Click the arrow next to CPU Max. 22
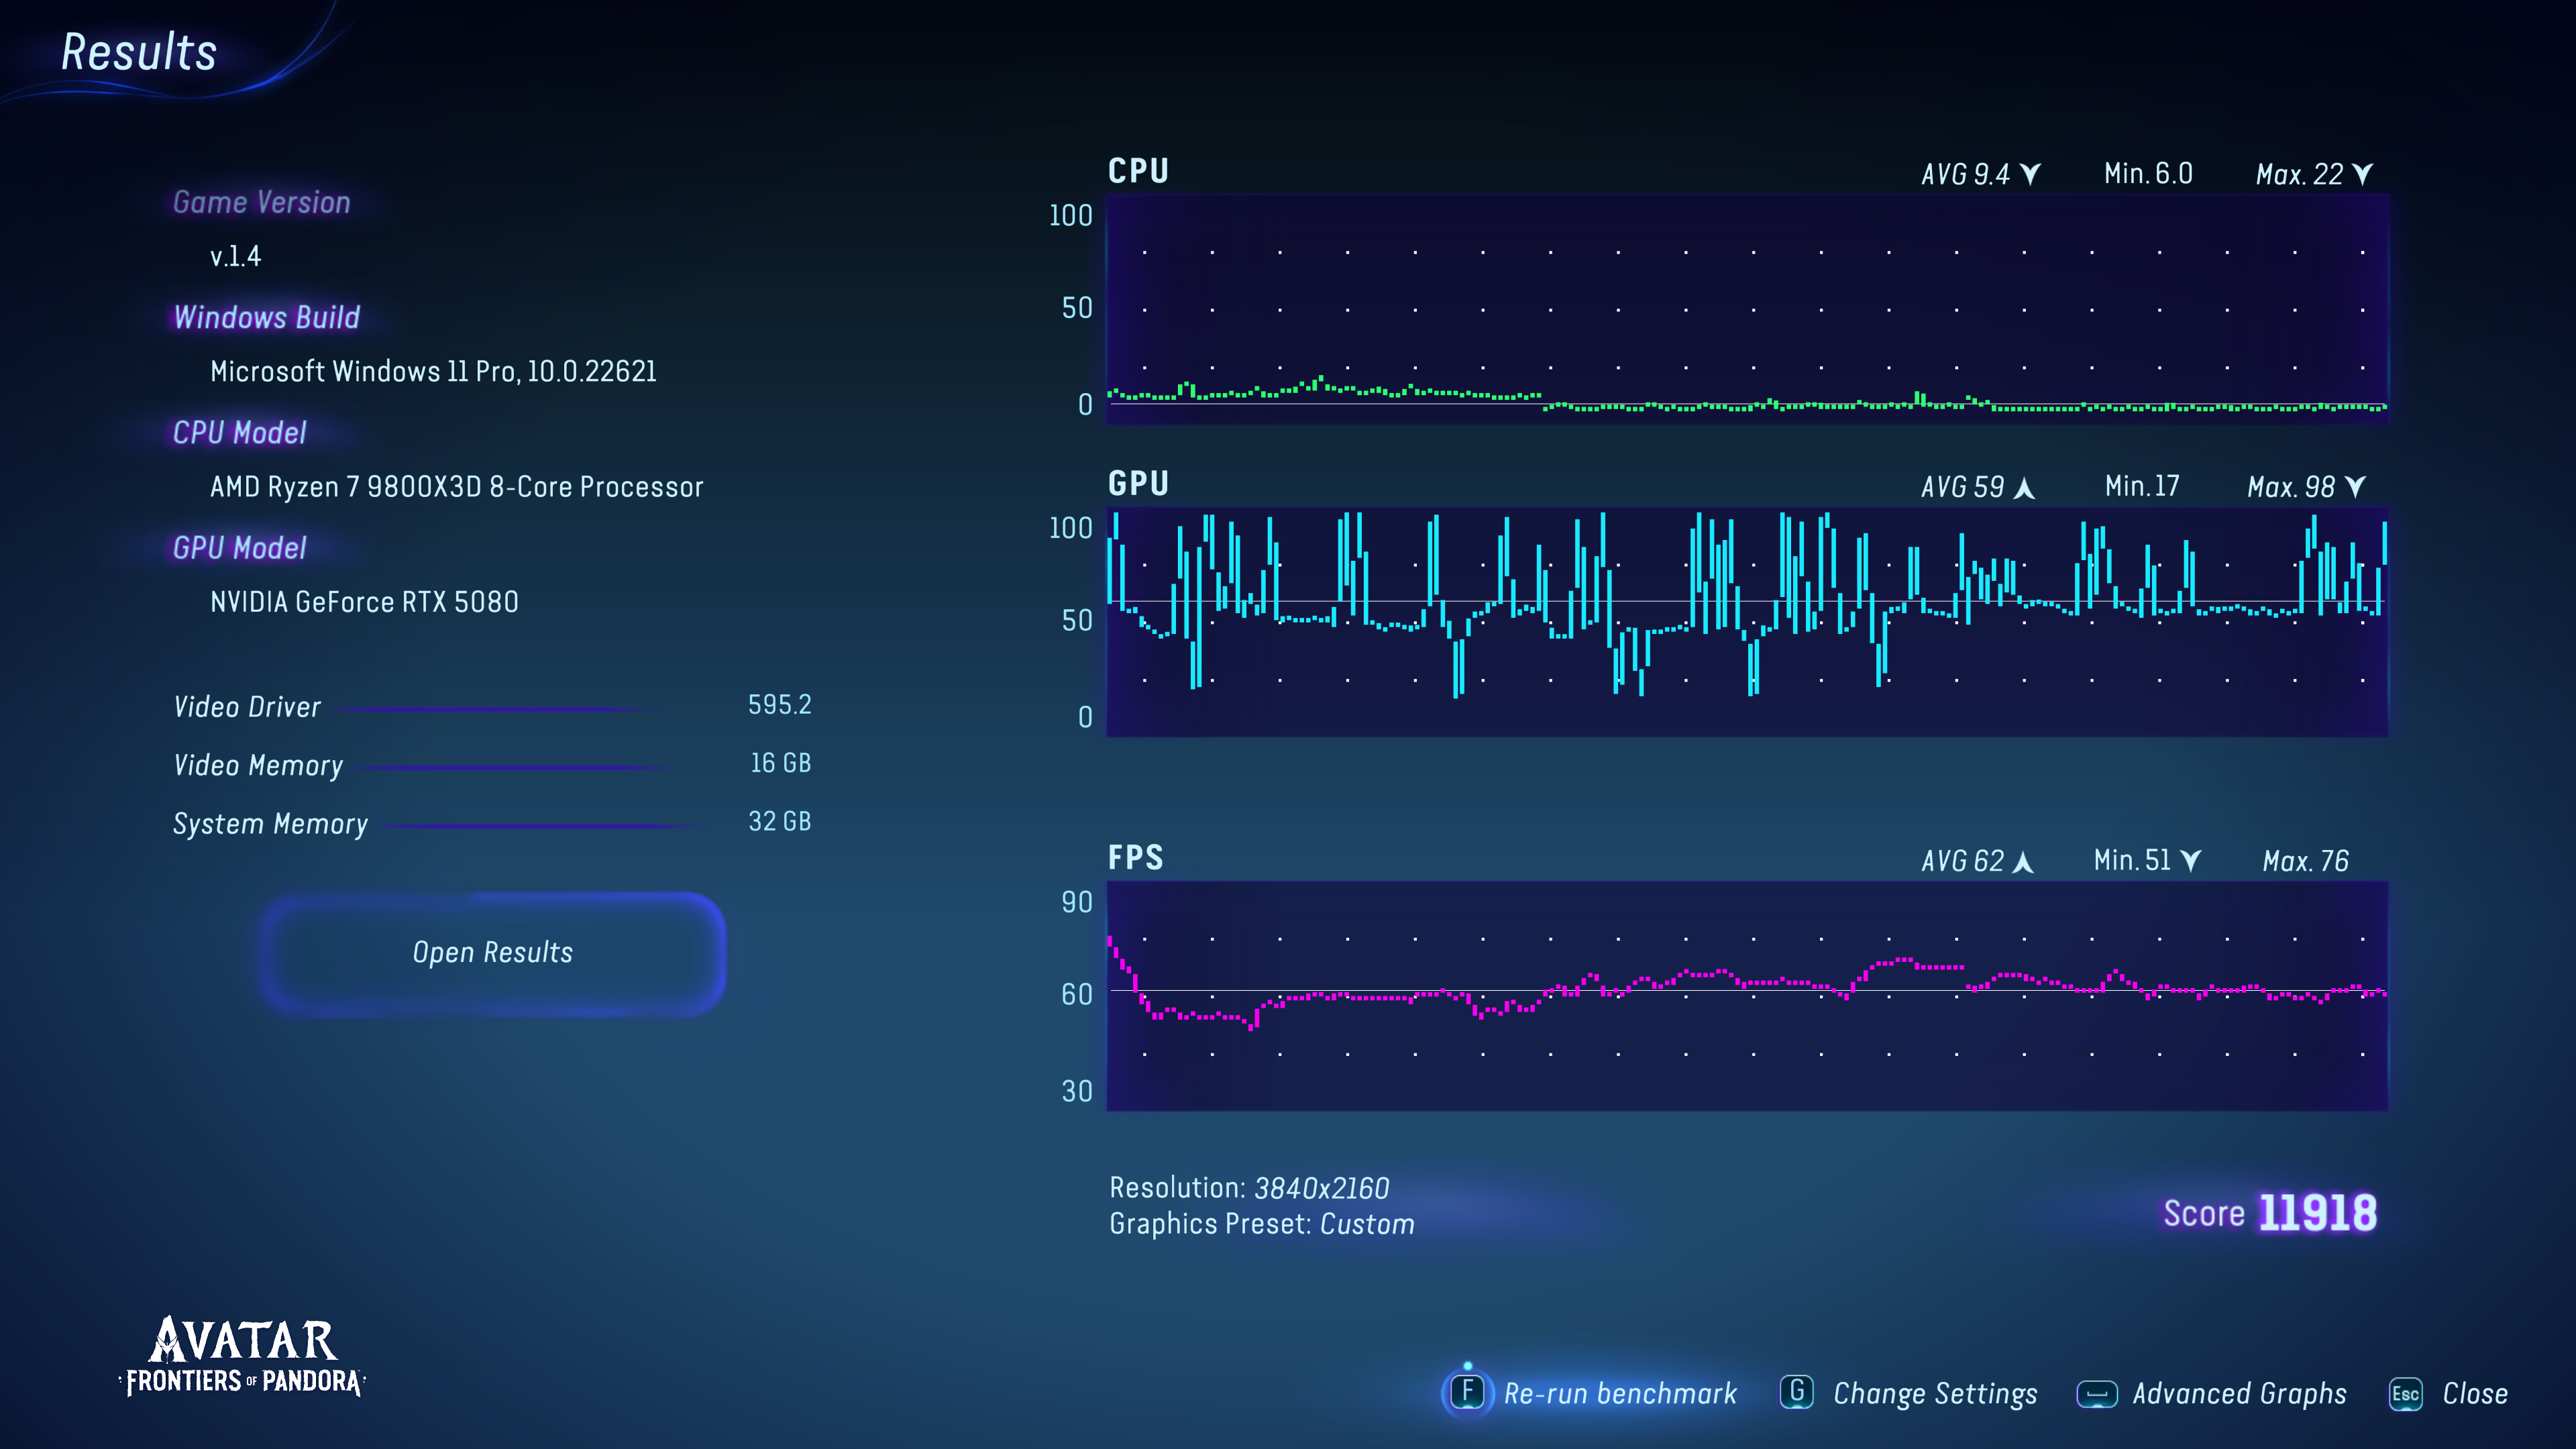Screen dimensions: 2576x1449 click(x=2363, y=174)
